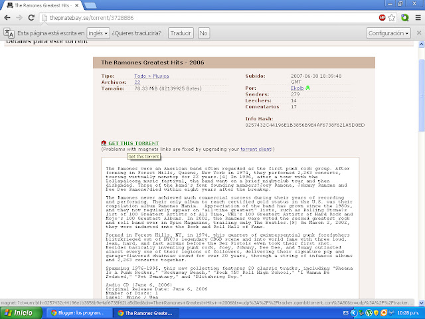
Task: Click the Info Hash value text
Action: [305, 125]
